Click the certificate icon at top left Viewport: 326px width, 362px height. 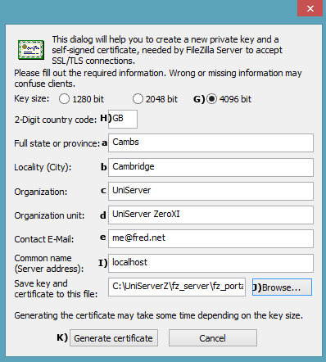[x=31, y=50]
